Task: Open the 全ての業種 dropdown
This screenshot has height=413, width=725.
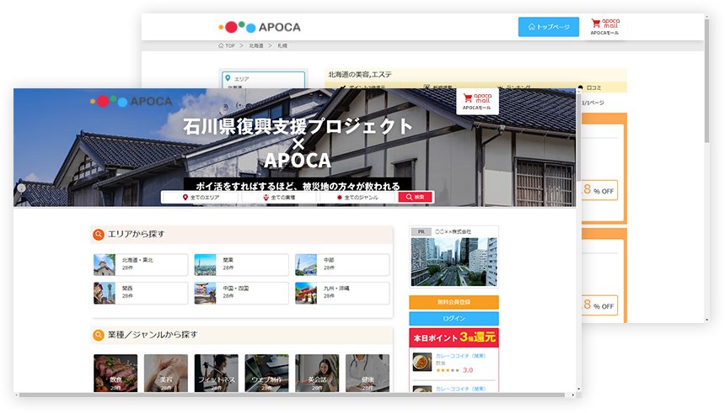Action: [x=279, y=197]
